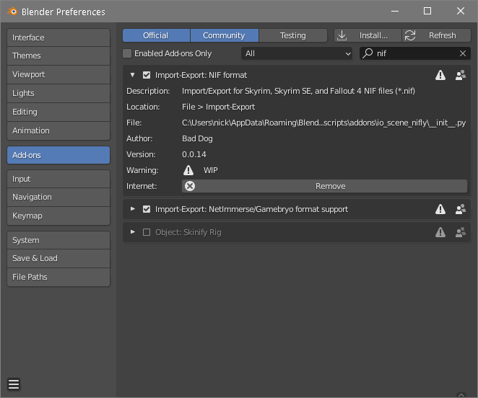Open the Navigation preferences section

58,198
